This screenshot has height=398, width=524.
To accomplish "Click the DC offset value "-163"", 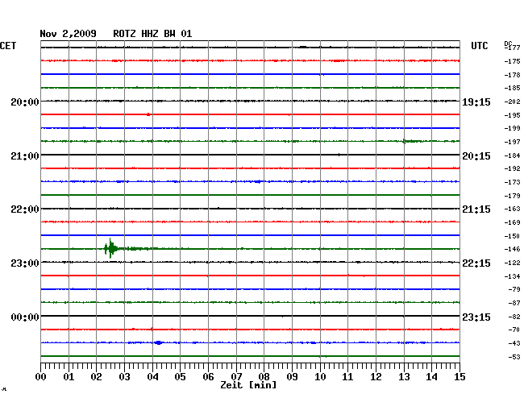I will (513, 209).
